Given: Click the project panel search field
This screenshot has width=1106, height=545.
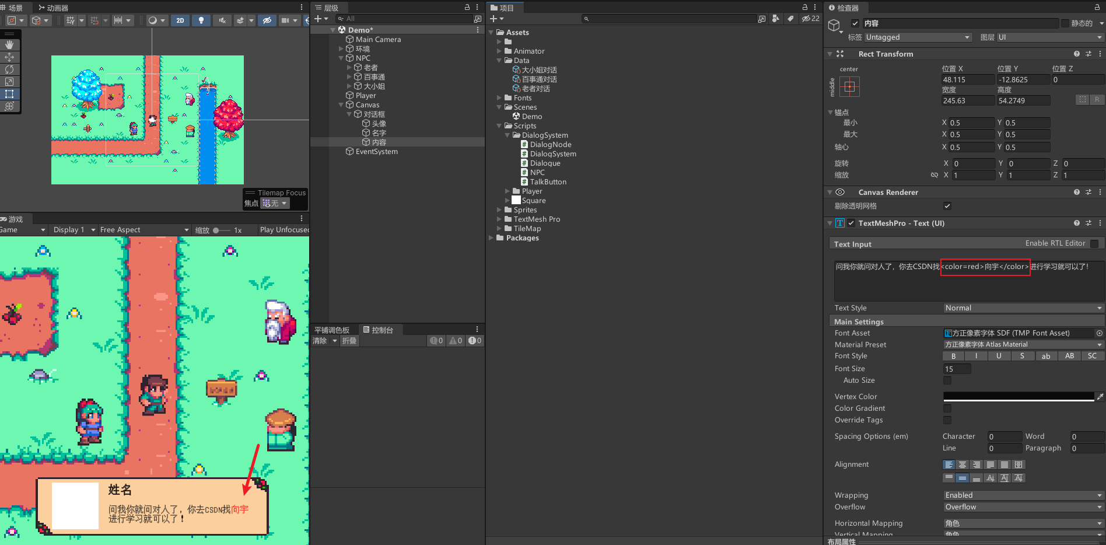Looking at the screenshot, I should coord(668,19).
